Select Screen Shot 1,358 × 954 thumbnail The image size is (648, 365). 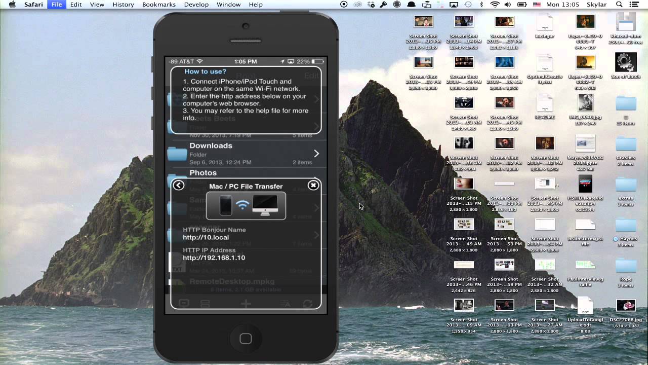tap(464, 305)
